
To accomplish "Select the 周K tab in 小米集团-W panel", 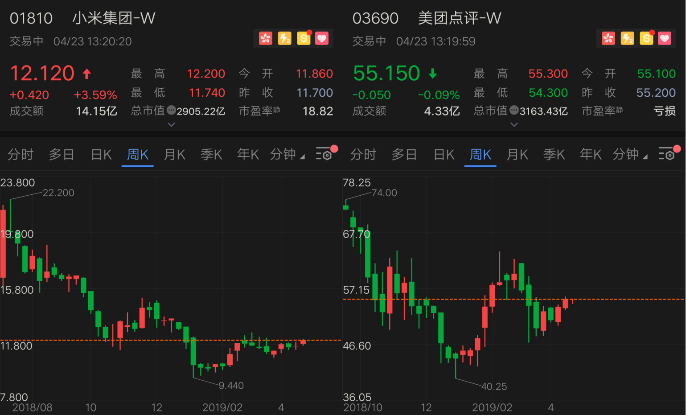I will [x=138, y=155].
